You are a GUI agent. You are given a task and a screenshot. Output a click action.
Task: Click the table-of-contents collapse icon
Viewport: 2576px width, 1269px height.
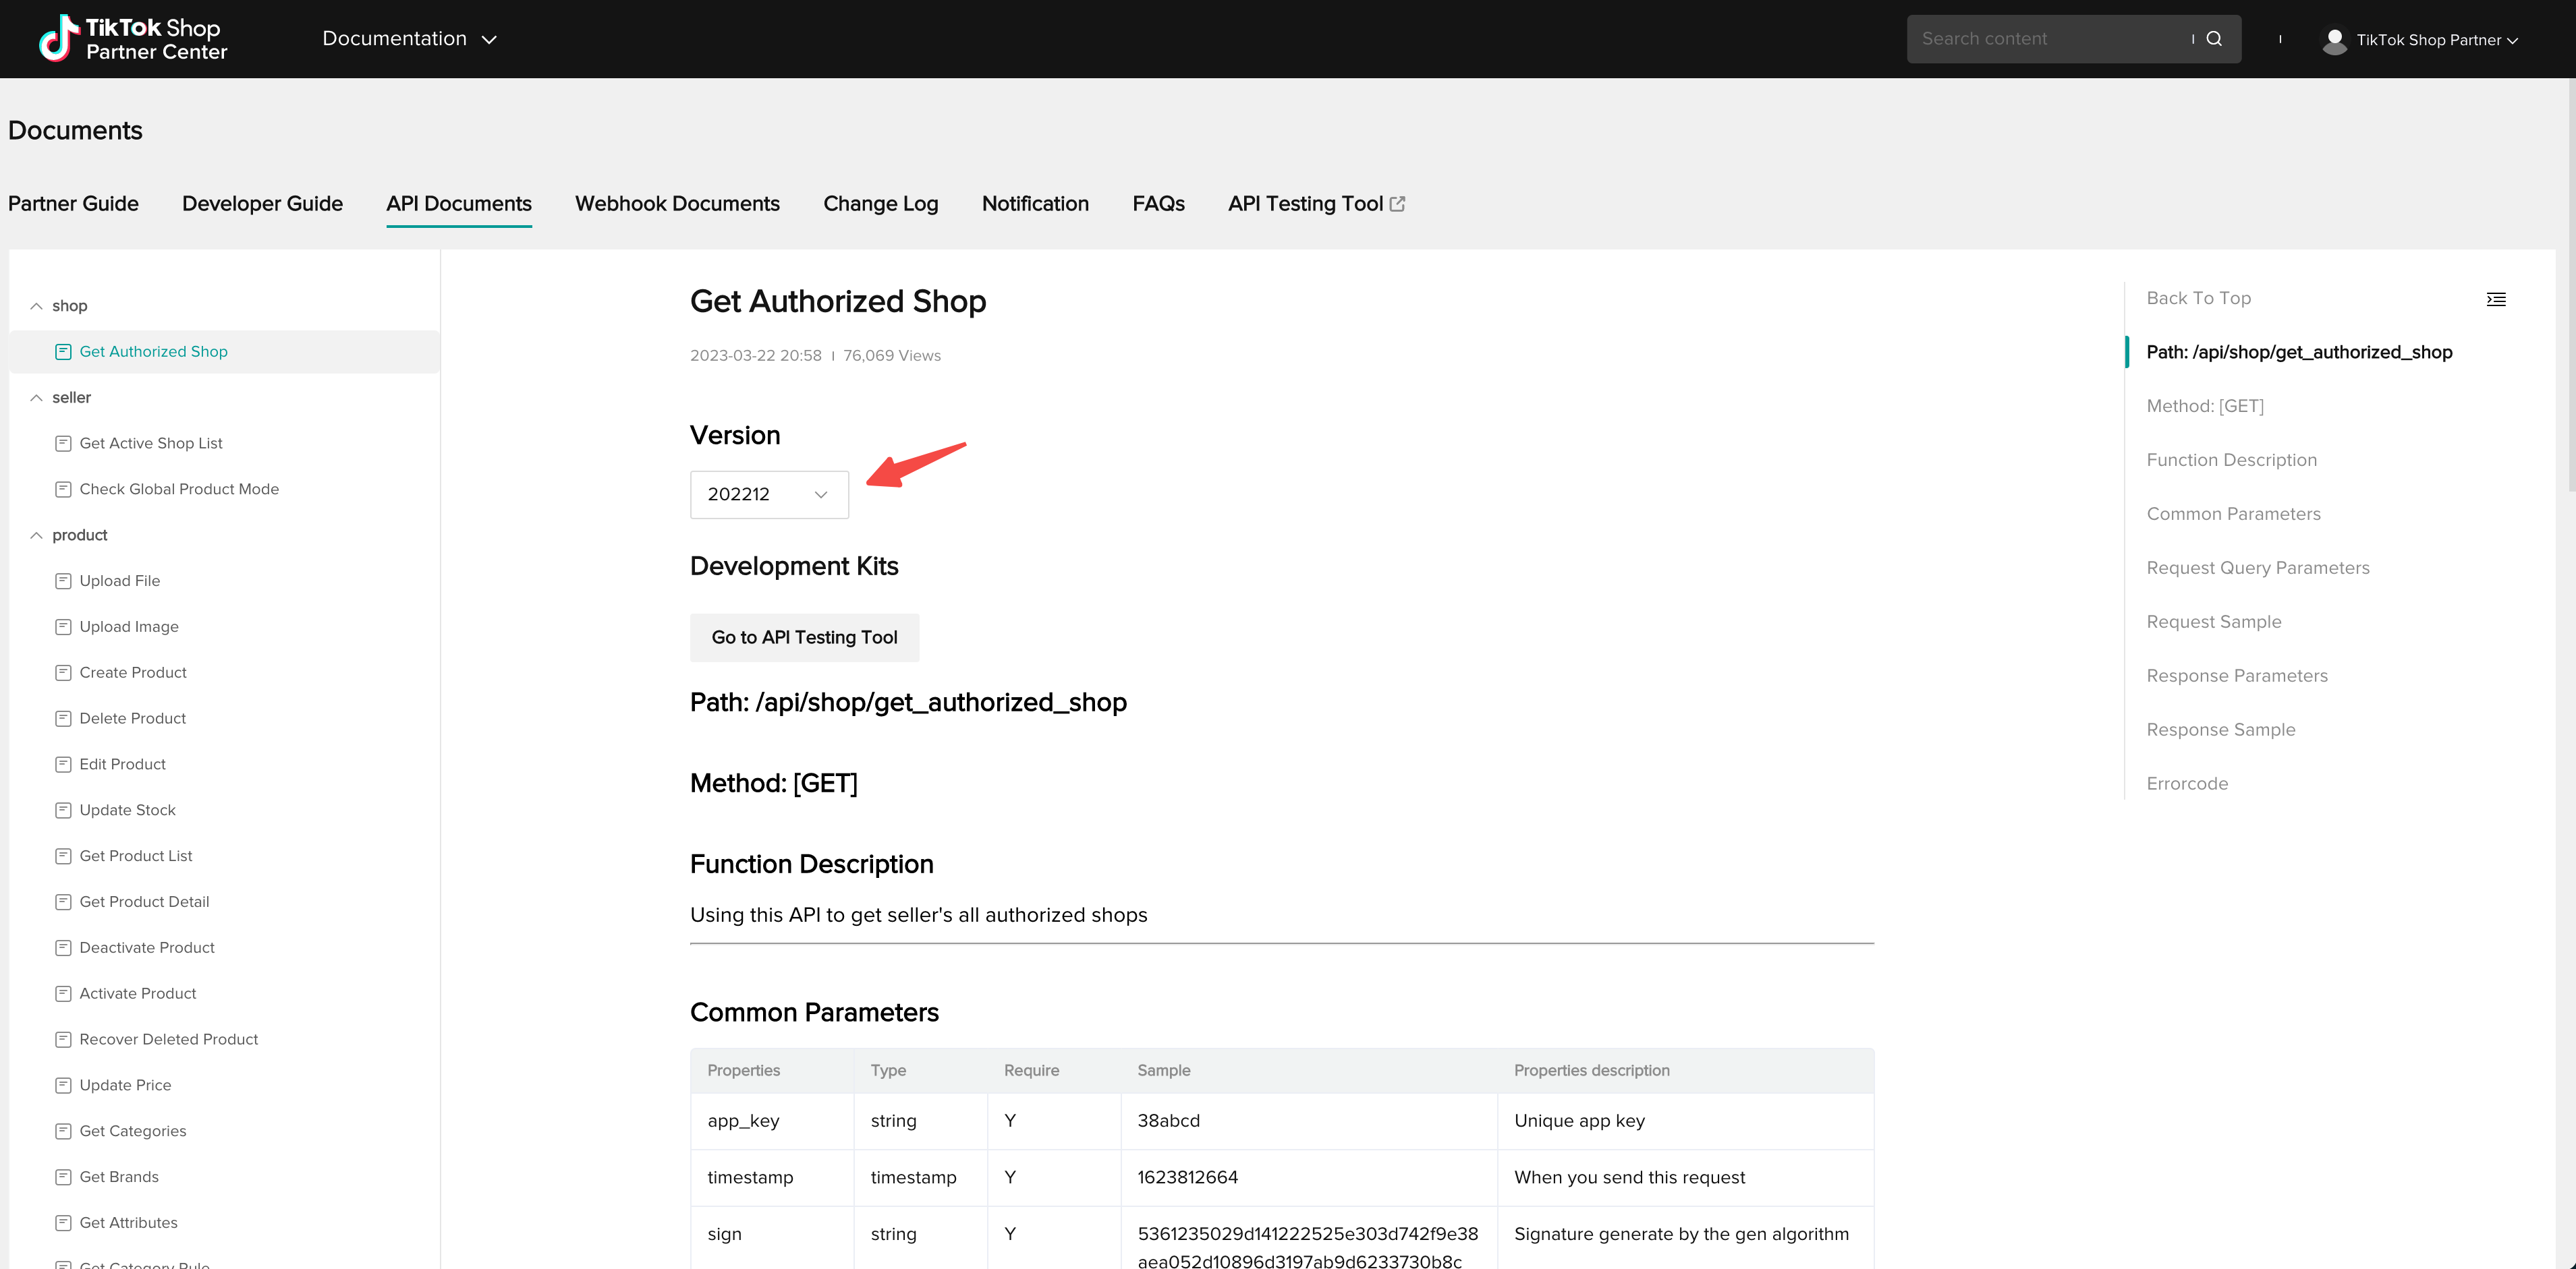pos(2496,300)
